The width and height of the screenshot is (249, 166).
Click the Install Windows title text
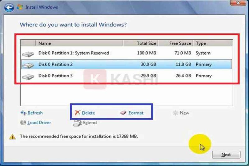[42, 7]
